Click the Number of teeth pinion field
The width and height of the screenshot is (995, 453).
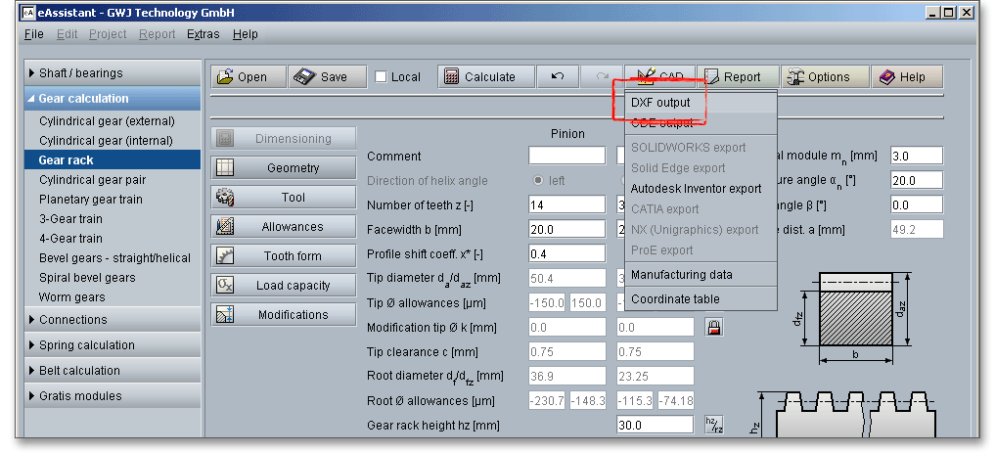coord(566,205)
